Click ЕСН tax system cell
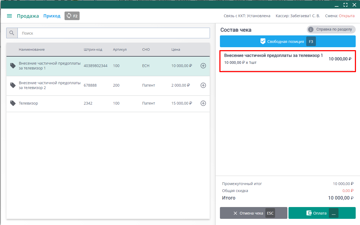Image resolution: width=360 pixels, height=225 pixels. click(x=146, y=66)
